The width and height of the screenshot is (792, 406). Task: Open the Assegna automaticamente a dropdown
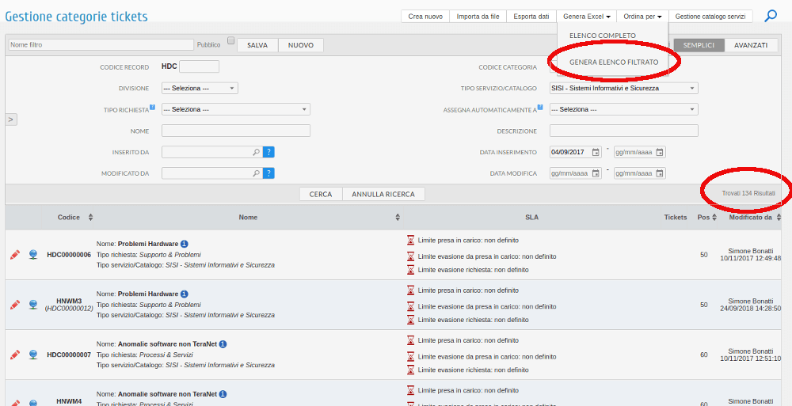[624, 109]
